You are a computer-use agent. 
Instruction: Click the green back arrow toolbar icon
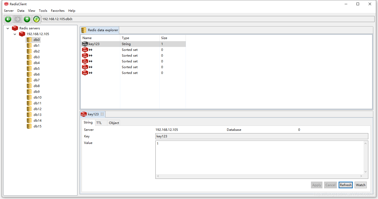click(x=8, y=19)
